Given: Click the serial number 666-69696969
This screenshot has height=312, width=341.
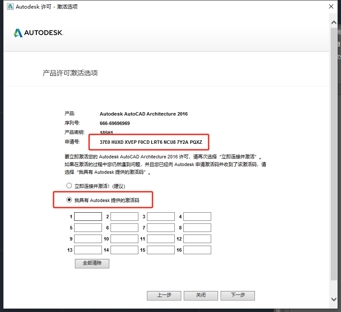Looking at the screenshot, I should click(115, 123).
